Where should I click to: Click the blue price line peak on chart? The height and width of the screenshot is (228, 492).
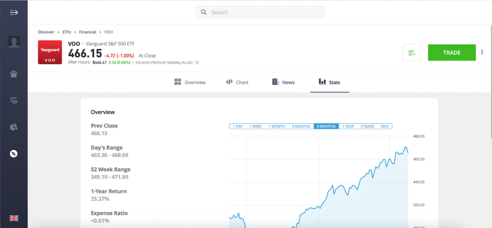(x=406, y=147)
